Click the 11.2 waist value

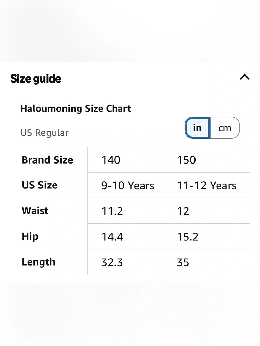112,211
